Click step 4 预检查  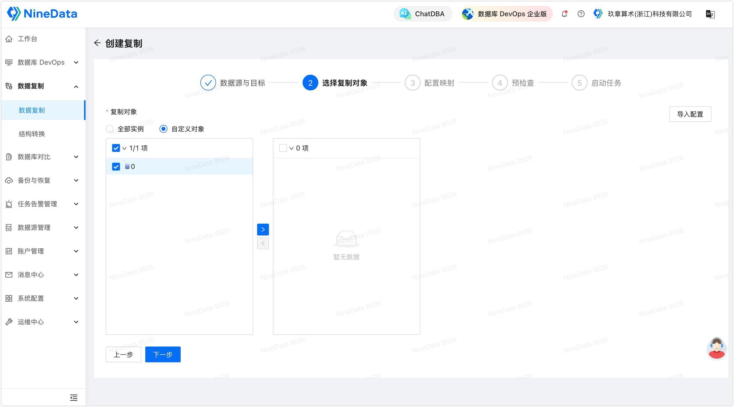point(513,83)
